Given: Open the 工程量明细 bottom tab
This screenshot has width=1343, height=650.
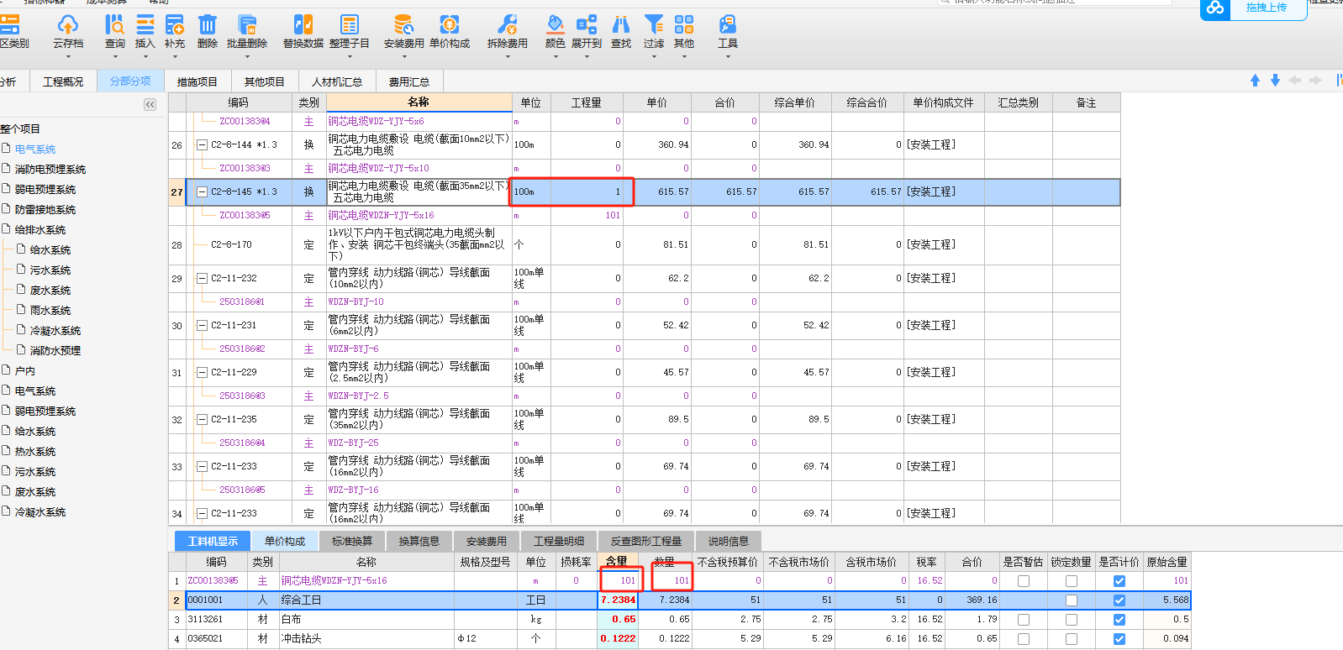Looking at the screenshot, I should click(x=559, y=541).
